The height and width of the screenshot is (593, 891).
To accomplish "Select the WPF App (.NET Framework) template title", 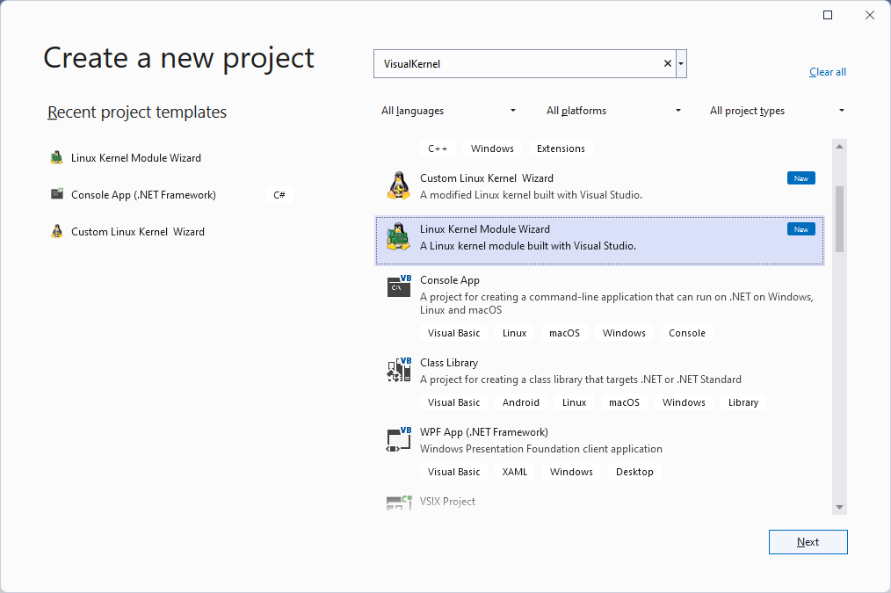I will click(484, 432).
